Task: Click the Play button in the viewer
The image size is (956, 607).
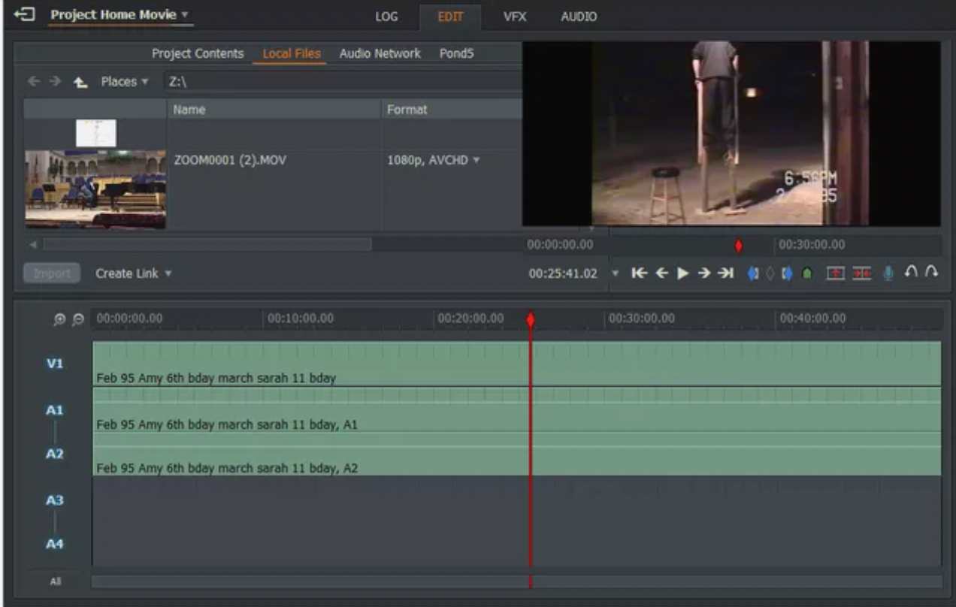Action: click(682, 273)
